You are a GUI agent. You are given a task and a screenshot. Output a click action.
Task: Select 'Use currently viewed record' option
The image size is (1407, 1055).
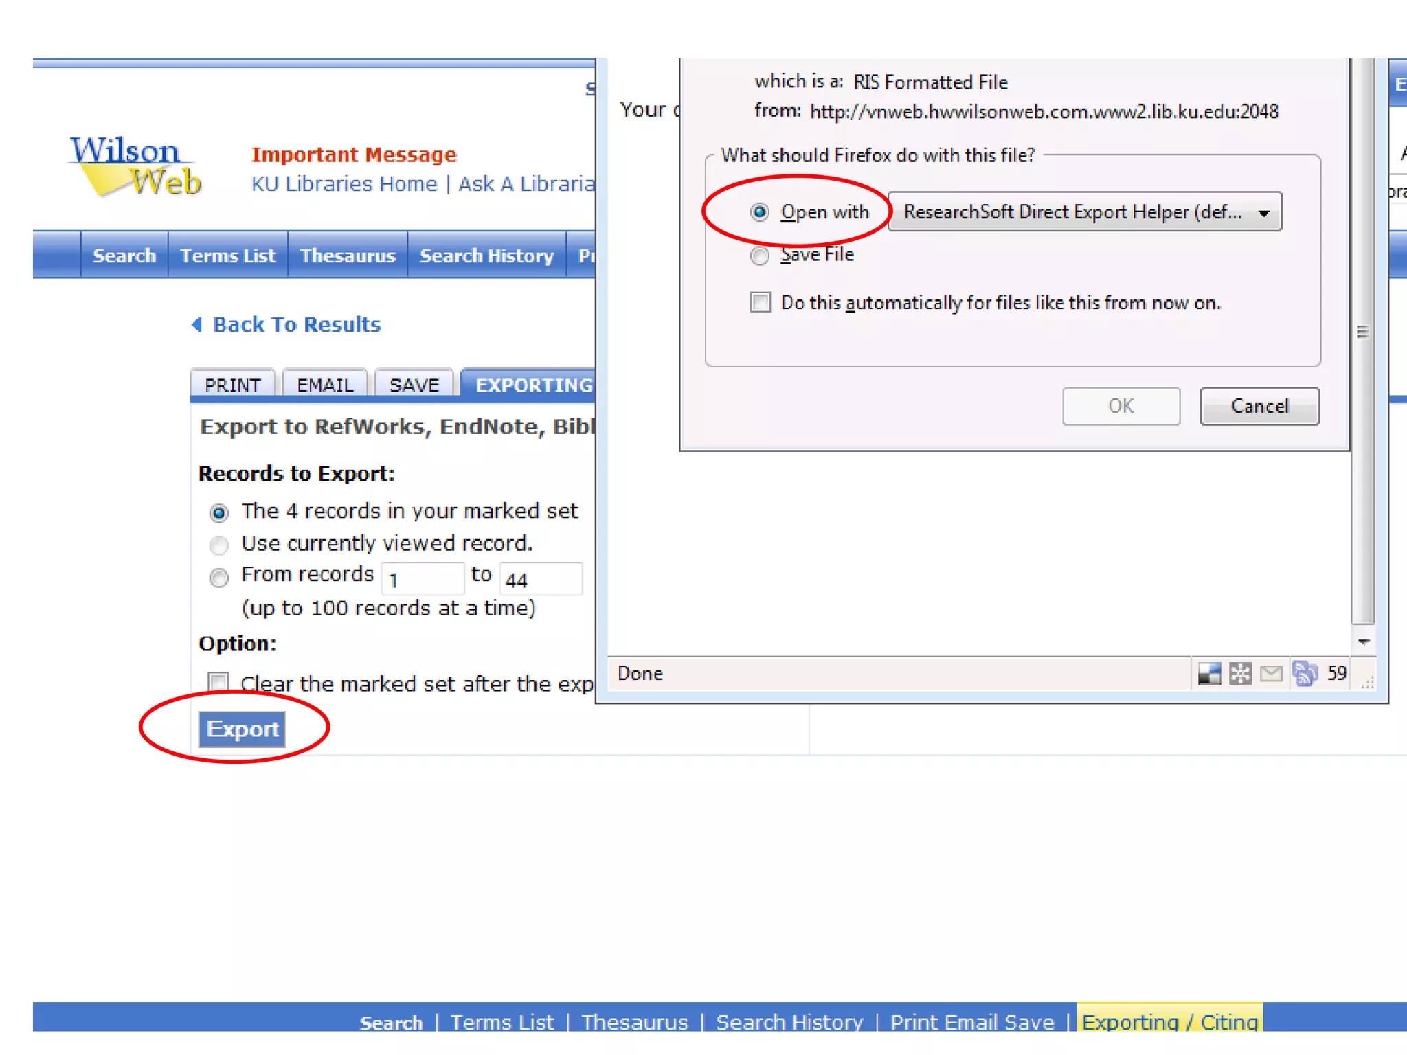218,545
